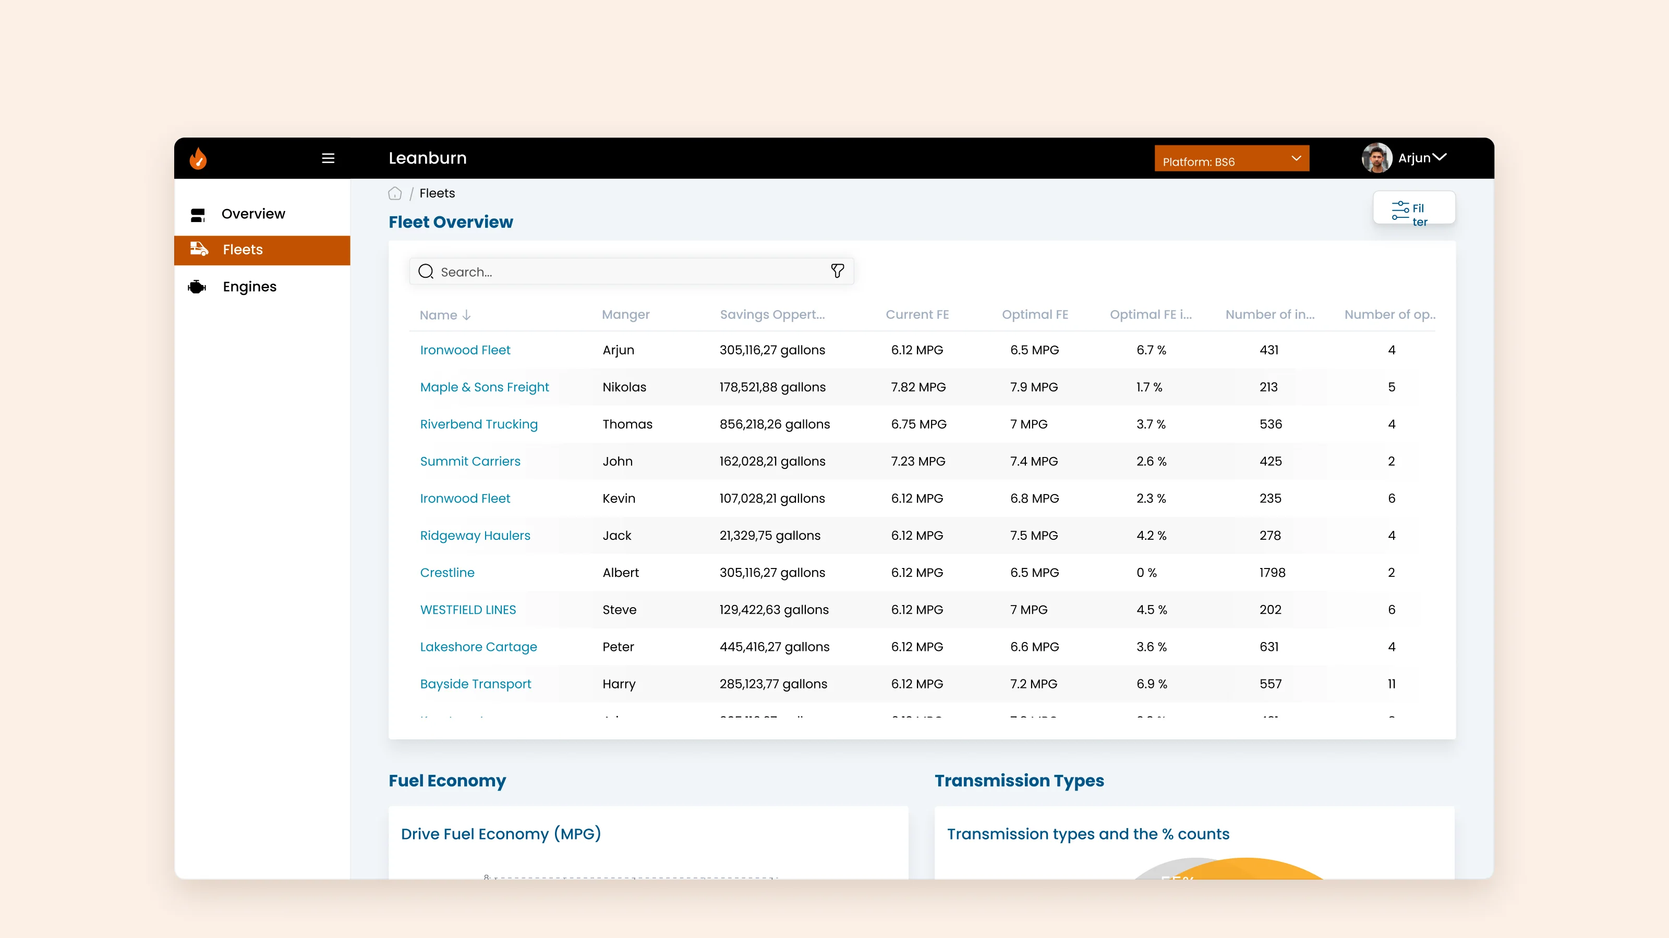The image size is (1669, 938).
Task: Click the Engines sidebar icon
Action: click(x=197, y=287)
